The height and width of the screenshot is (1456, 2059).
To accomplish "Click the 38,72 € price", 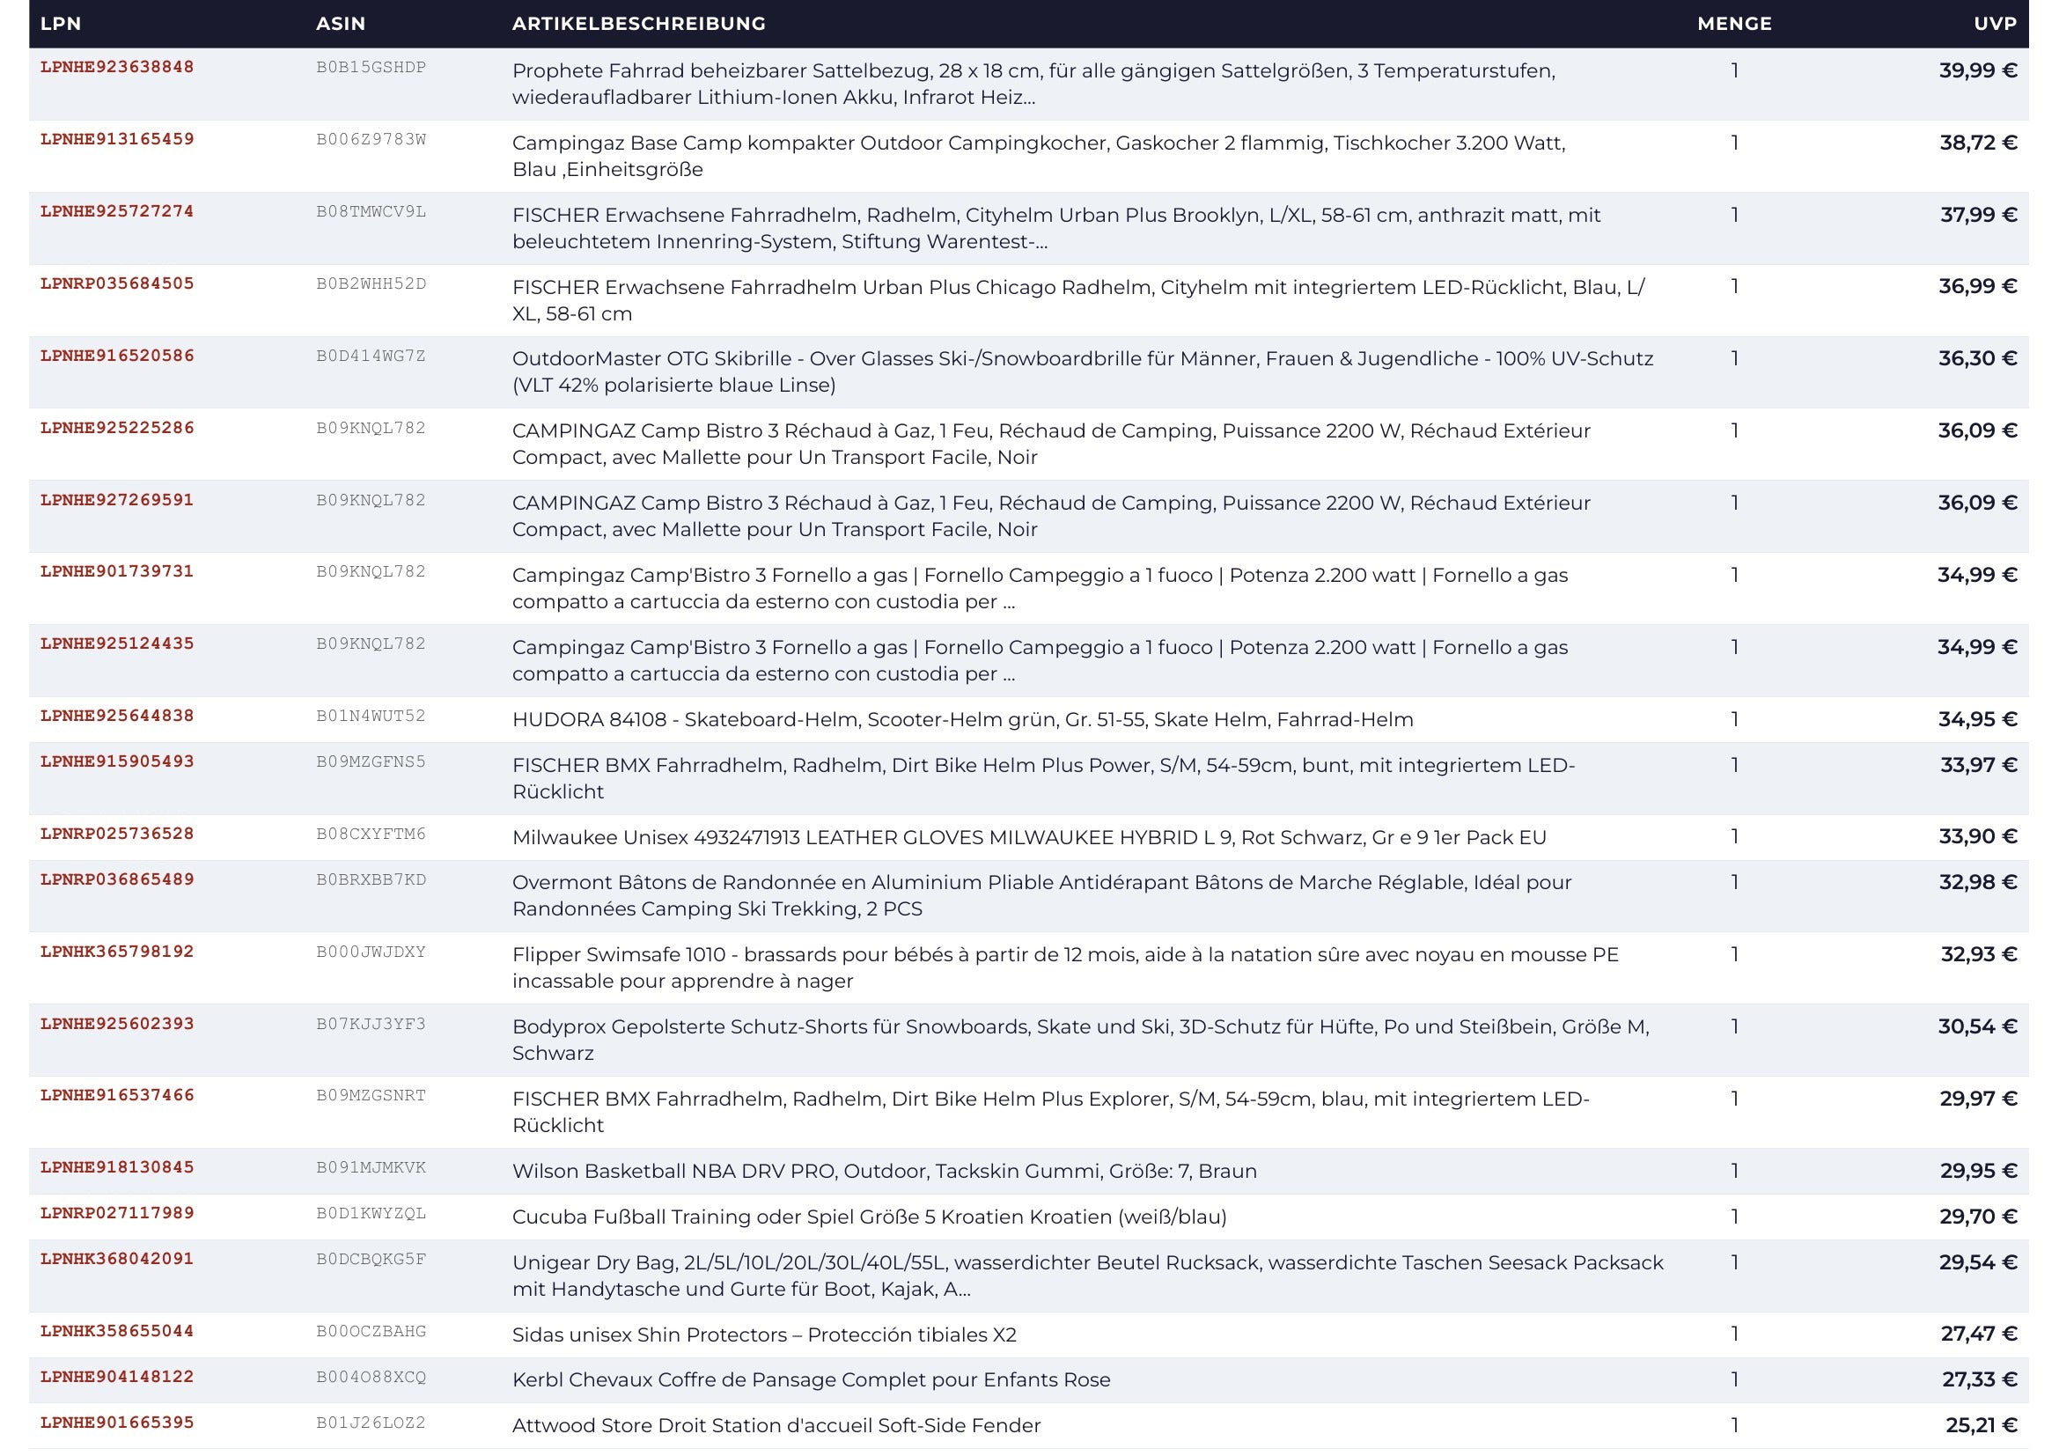I will pyautogui.click(x=1977, y=143).
